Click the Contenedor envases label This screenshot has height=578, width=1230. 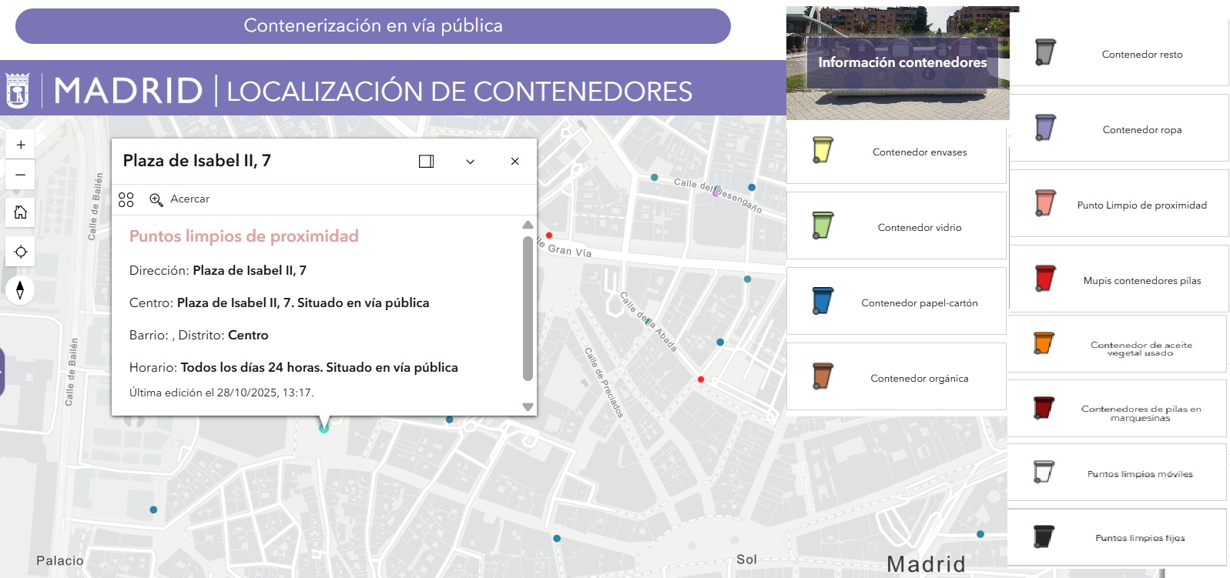919,152
